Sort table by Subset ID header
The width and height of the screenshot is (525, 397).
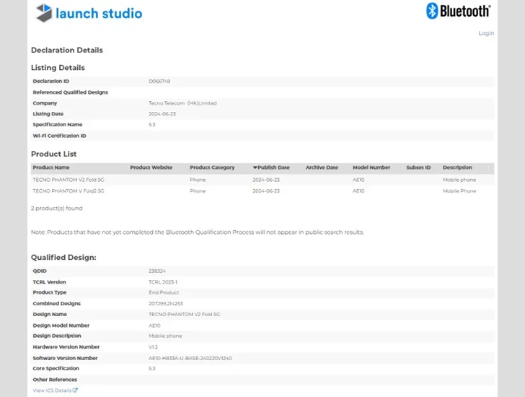tap(418, 167)
